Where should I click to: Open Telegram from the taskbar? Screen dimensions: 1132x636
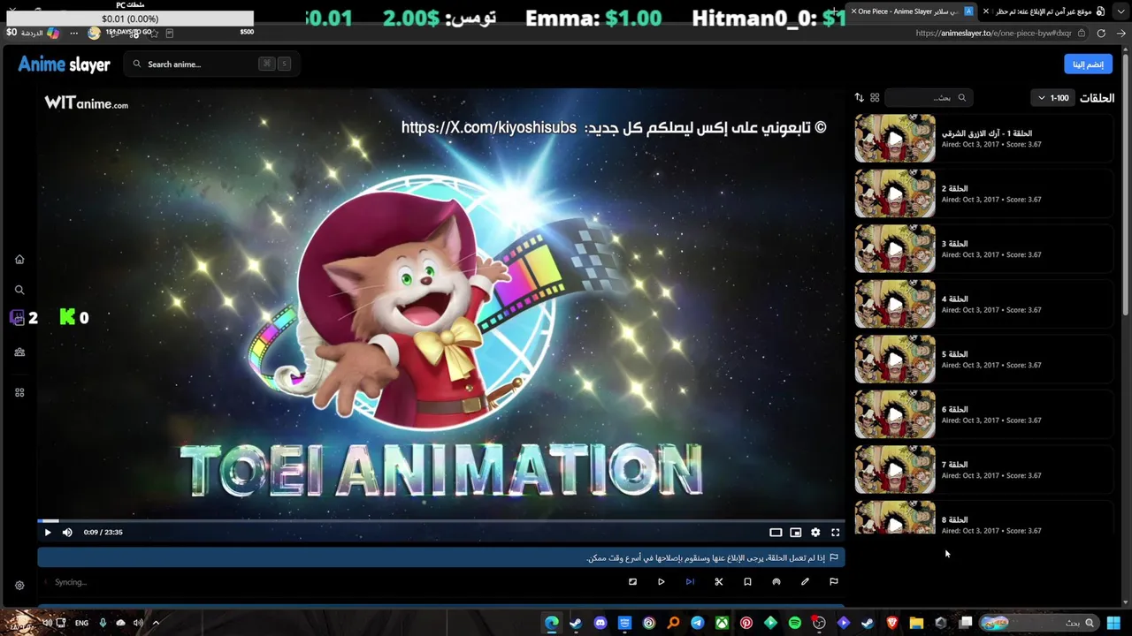698,623
